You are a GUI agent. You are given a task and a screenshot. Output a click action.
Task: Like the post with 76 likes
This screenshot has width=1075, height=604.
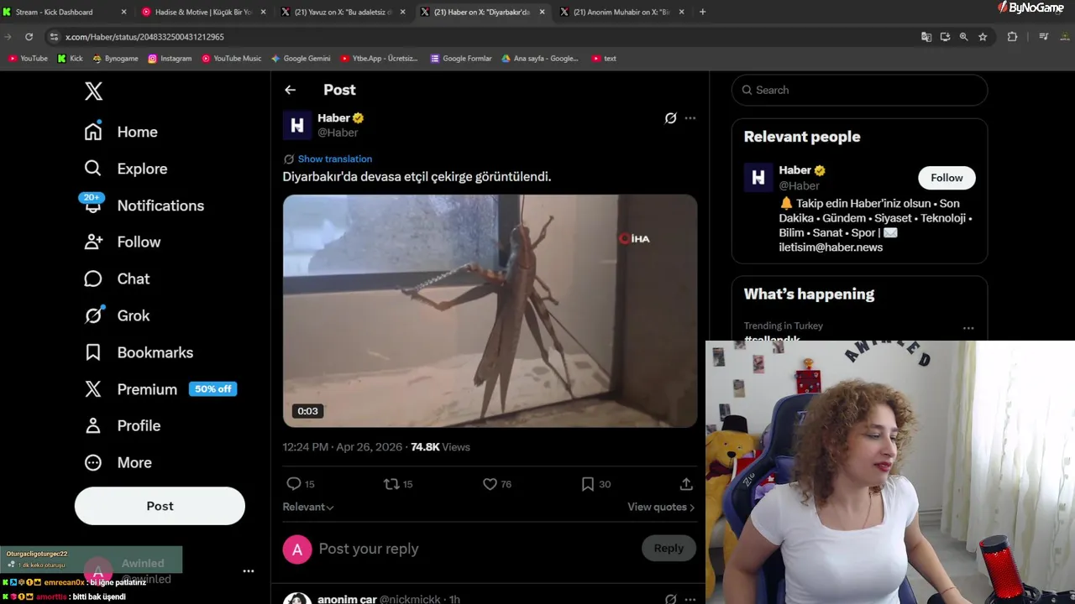tap(490, 484)
